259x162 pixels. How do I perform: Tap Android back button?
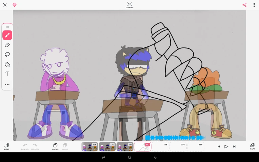pos(155,157)
